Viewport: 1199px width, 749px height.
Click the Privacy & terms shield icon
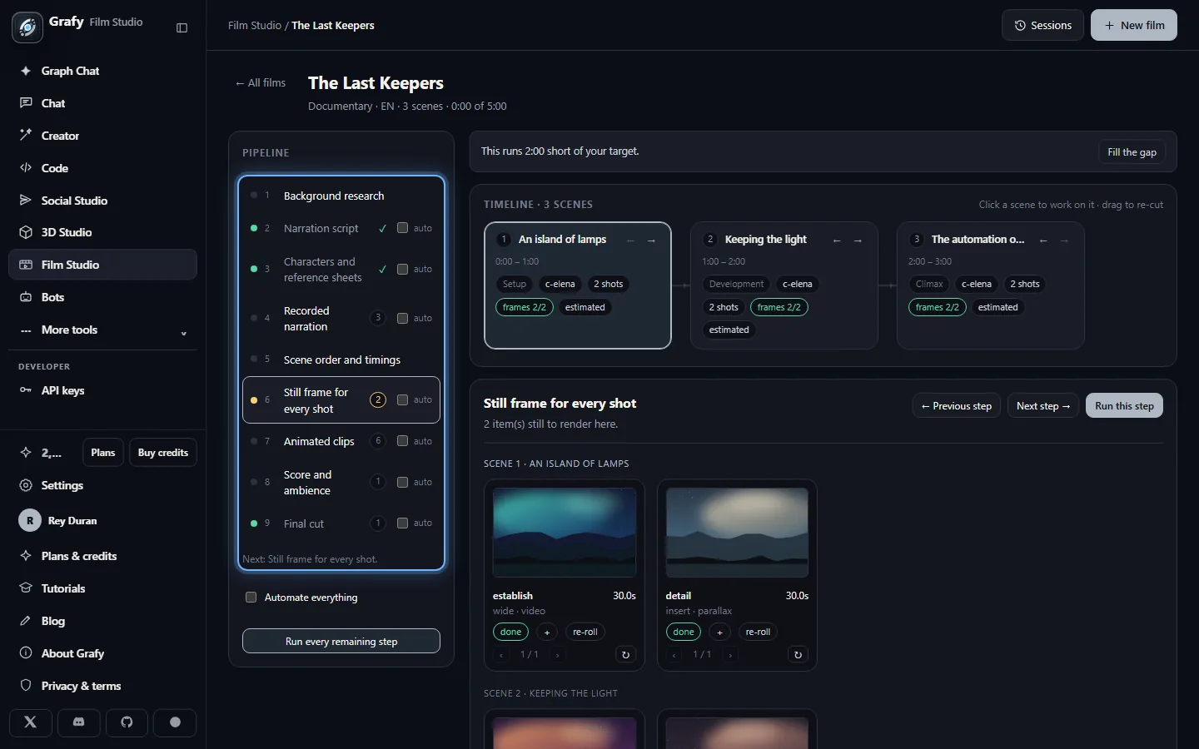[x=26, y=686]
